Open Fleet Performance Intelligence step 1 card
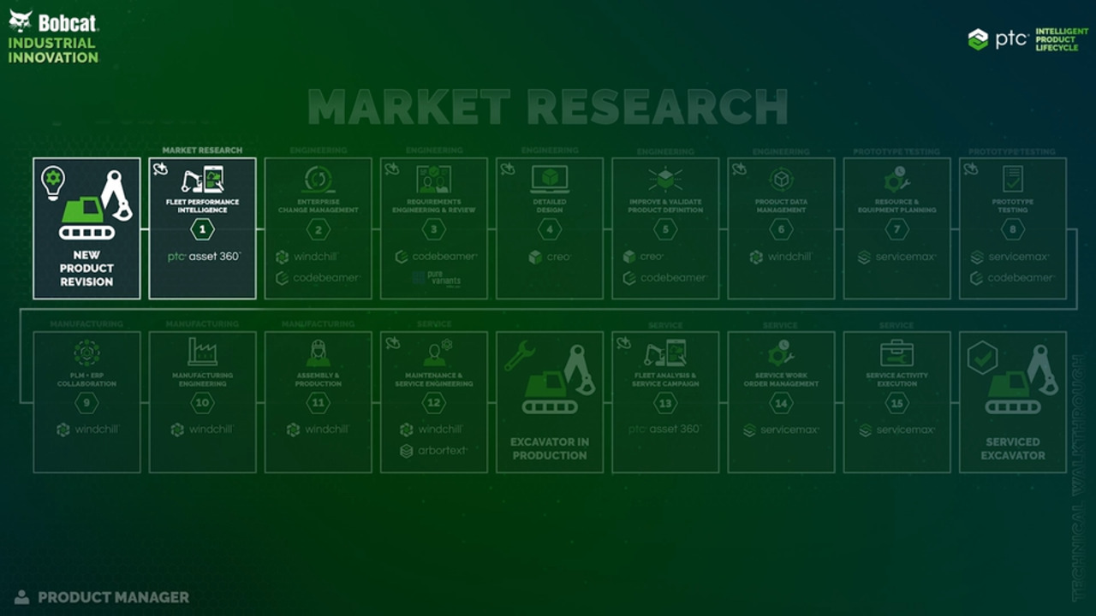This screenshot has width=1096, height=616. 202,228
